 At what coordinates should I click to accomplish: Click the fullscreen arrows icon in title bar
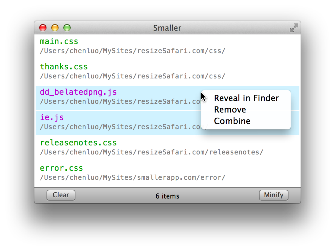294,28
